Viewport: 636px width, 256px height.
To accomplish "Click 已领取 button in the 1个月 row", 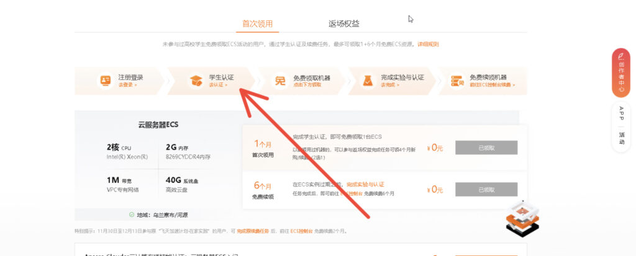I will coord(486,148).
